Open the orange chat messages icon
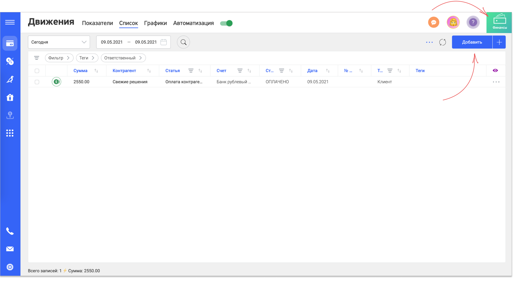 pyautogui.click(x=434, y=22)
